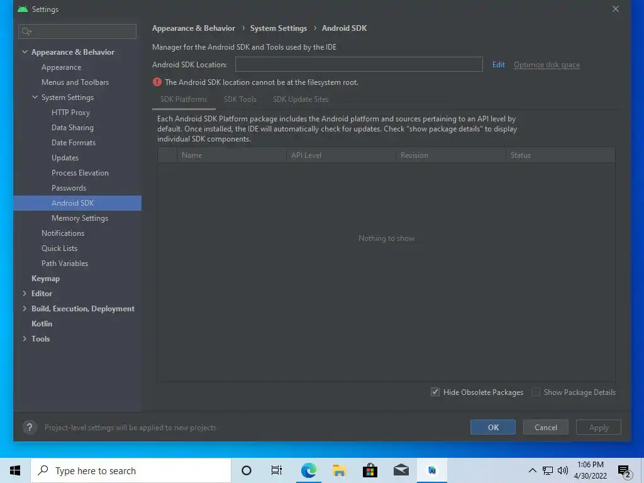The width and height of the screenshot is (644, 483).
Task: Click the volume speaker icon in the tray
Action: (563, 470)
